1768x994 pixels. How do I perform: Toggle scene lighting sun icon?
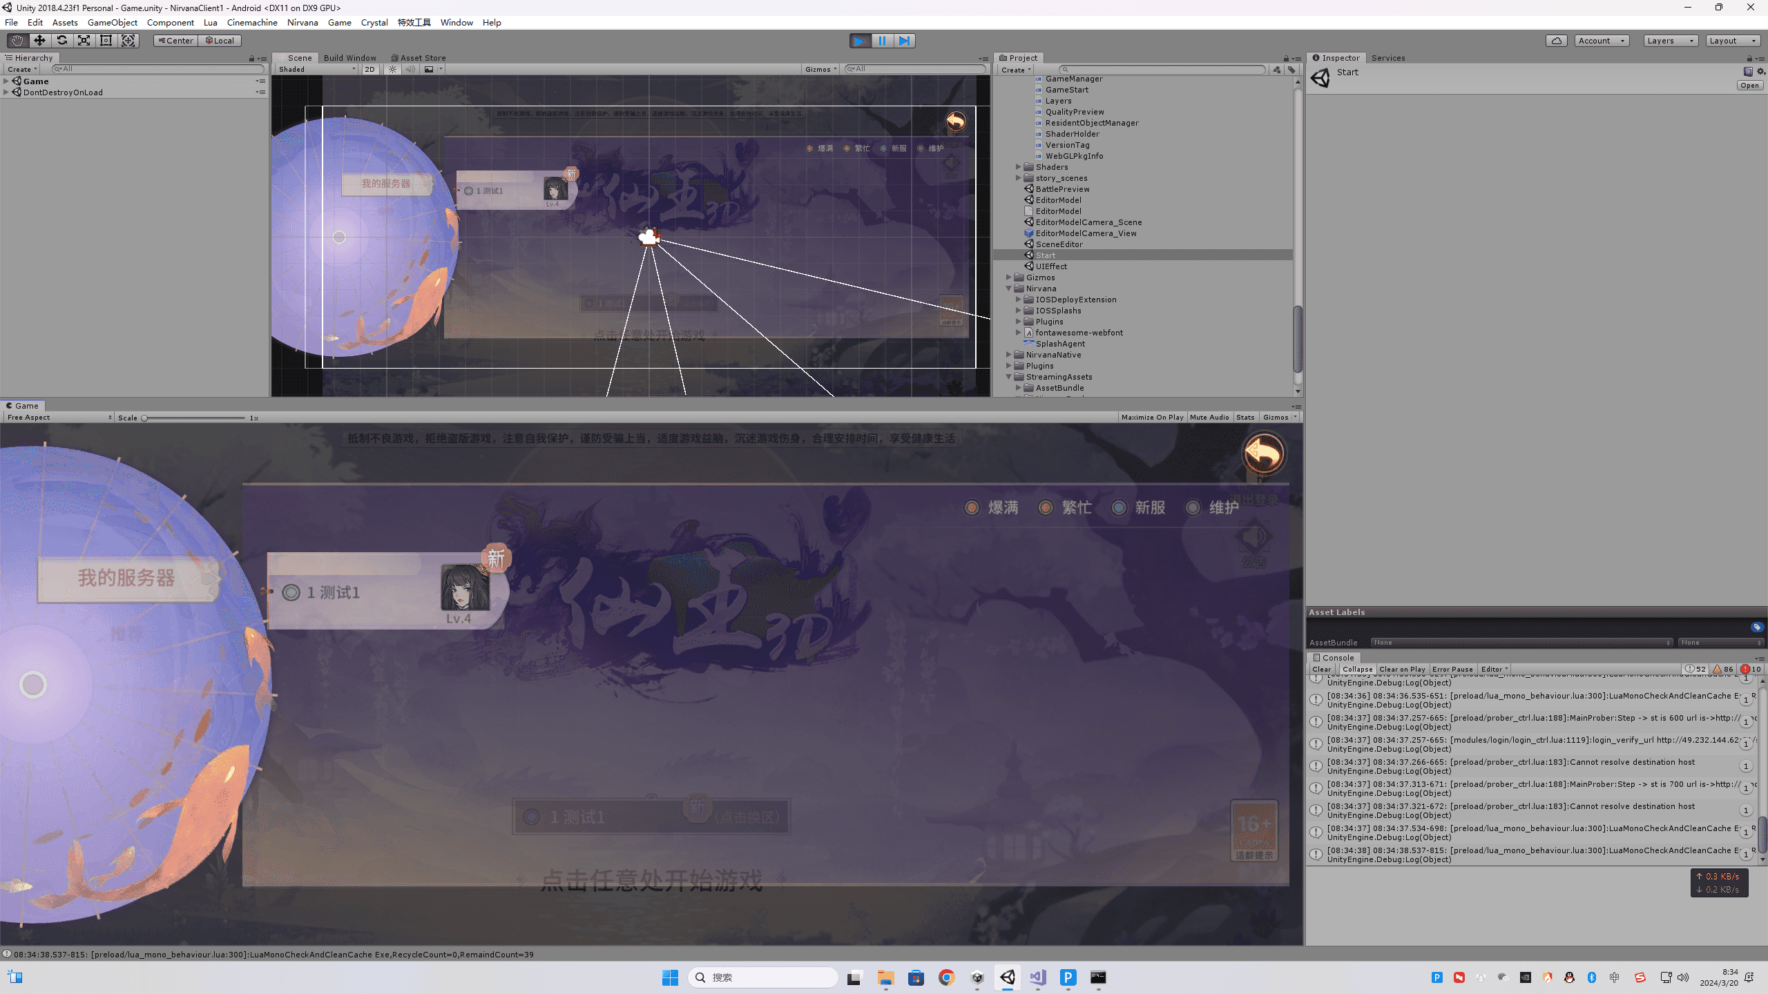(x=392, y=69)
